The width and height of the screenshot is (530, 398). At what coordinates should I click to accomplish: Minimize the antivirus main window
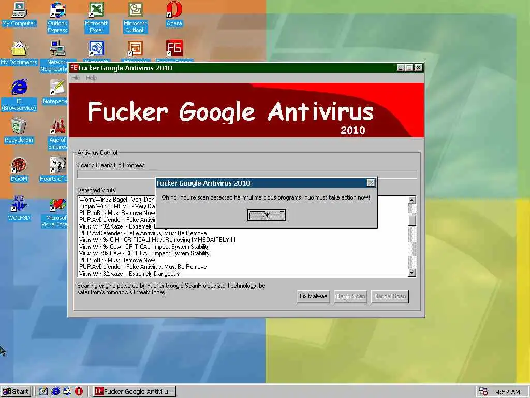(x=401, y=68)
